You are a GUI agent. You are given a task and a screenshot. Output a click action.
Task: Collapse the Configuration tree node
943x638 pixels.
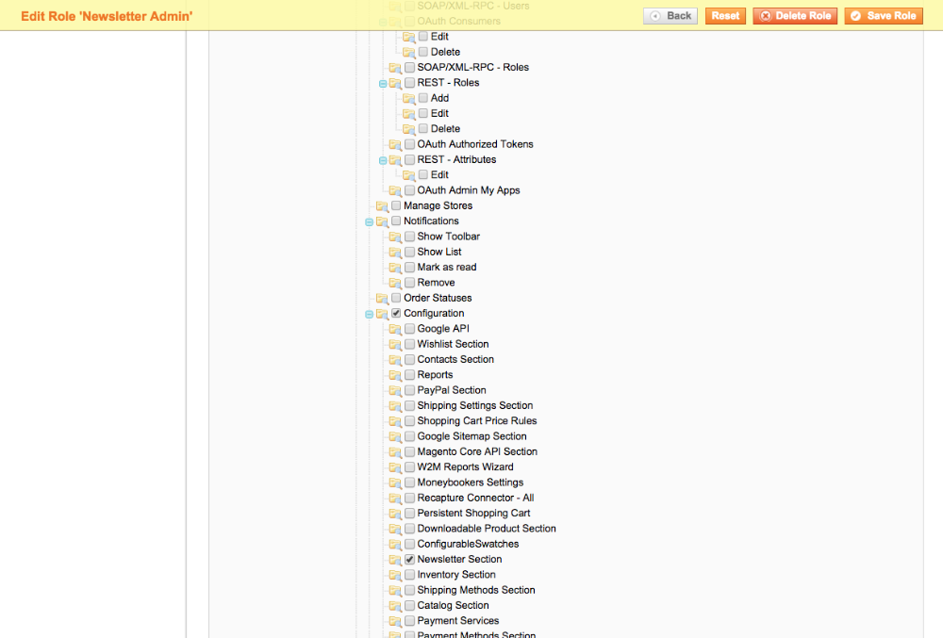[x=370, y=314]
